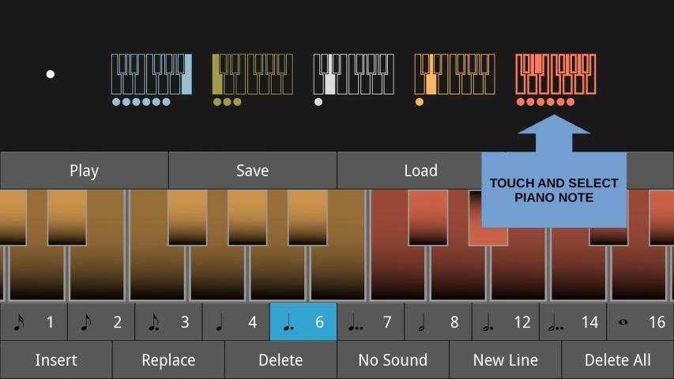Choose the quarter note duration 4
Screen dimensions: 674x379
coord(235,322)
